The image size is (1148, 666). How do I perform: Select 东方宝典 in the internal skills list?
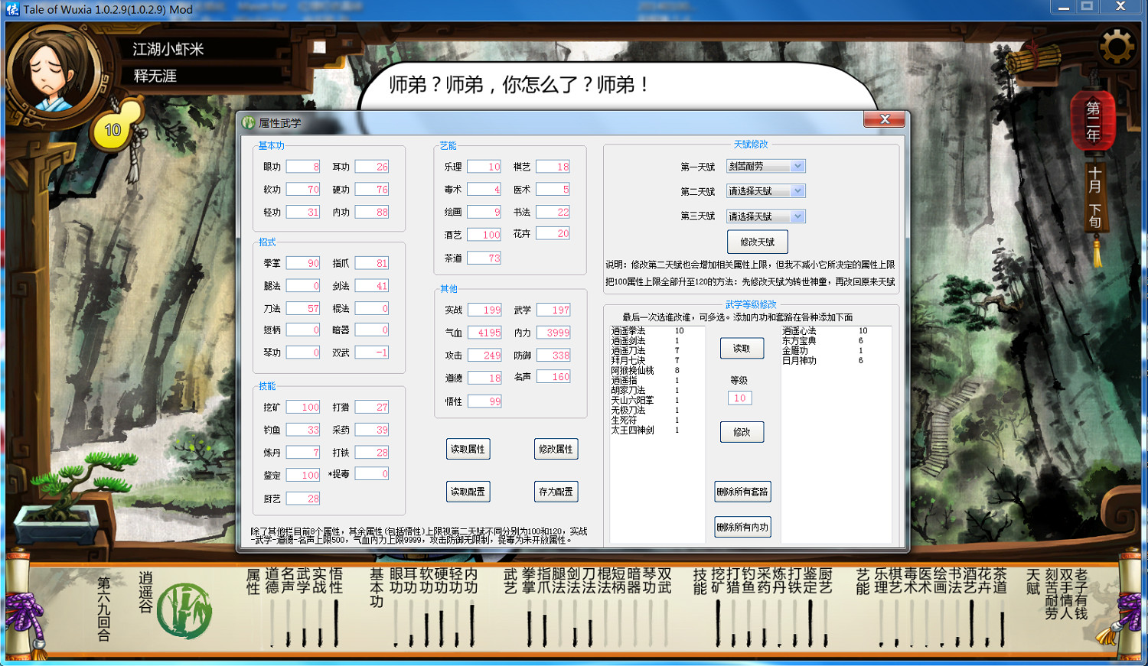[x=799, y=341]
